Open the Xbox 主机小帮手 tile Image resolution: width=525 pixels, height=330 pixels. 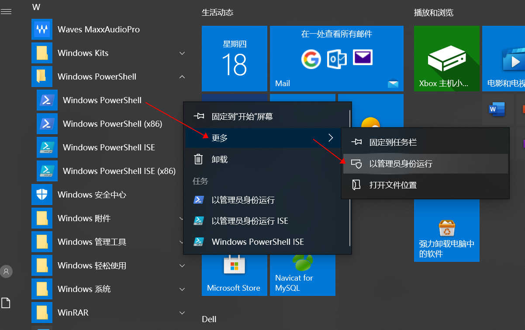click(447, 59)
